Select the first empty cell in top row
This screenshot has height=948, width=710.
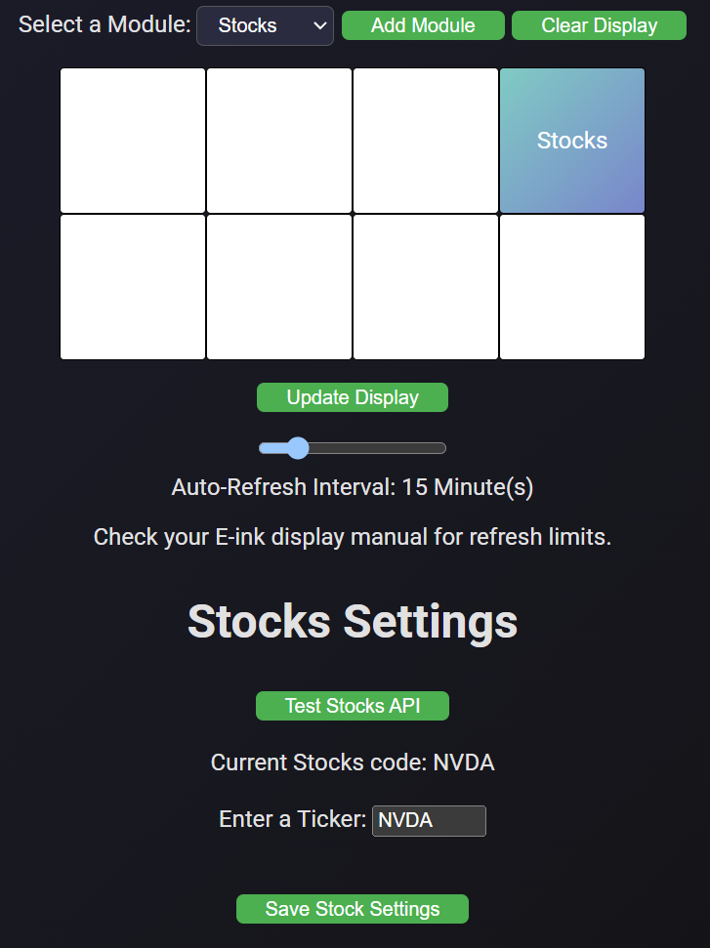tap(133, 141)
